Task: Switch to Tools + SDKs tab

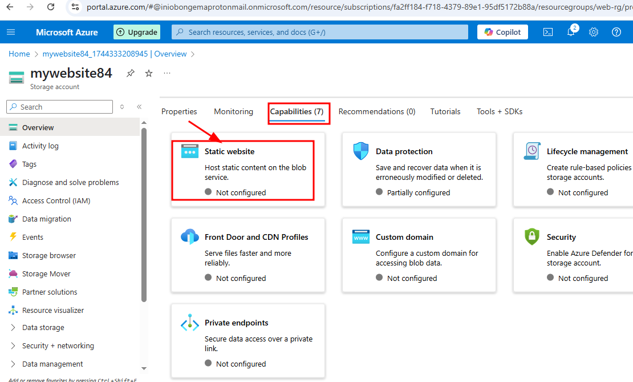Action: (x=500, y=111)
